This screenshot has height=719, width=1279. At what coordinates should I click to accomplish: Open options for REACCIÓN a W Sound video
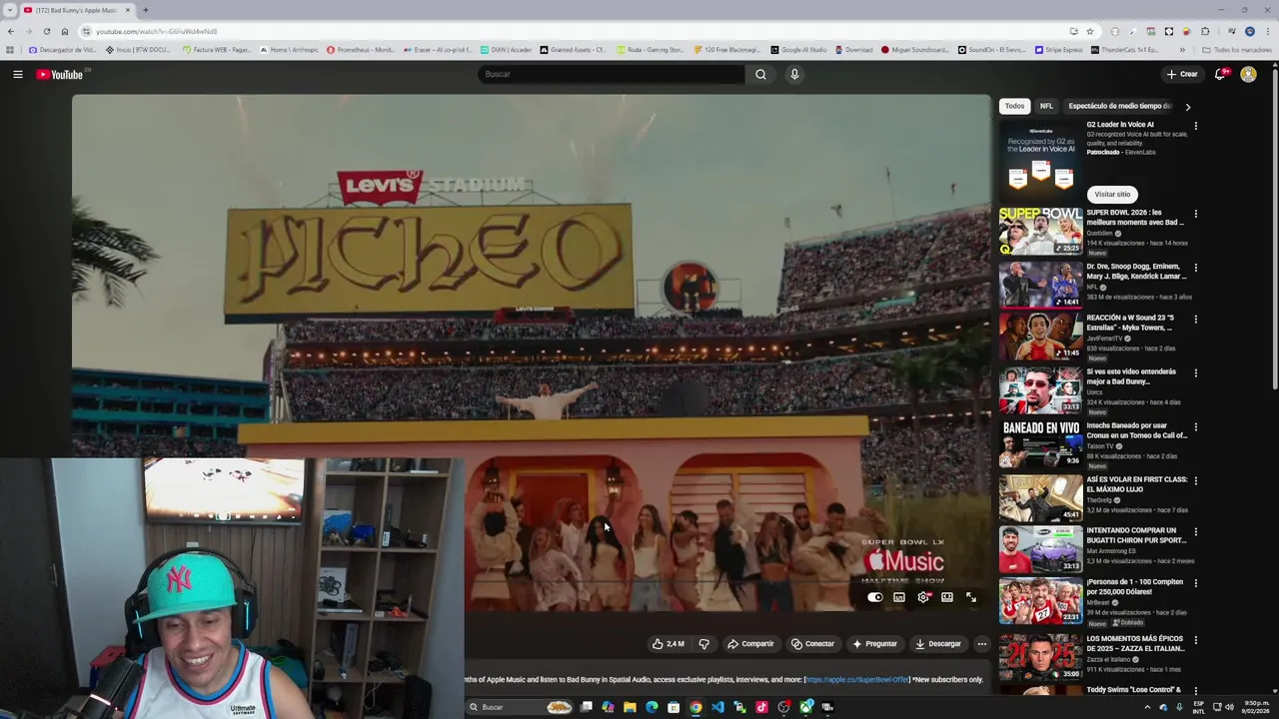click(1195, 320)
